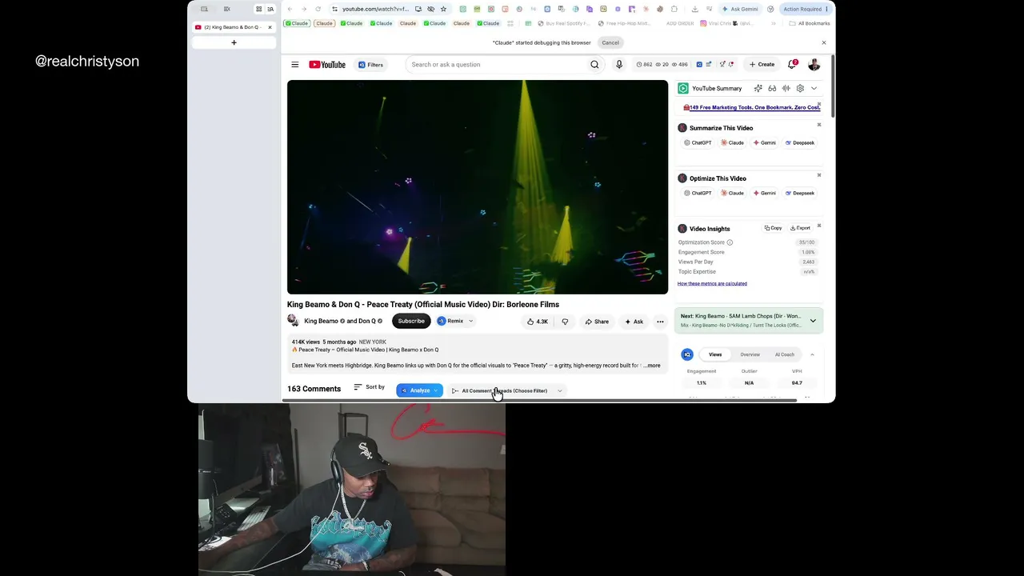The height and width of the screenshot is (576, 1024).
Task: Open the 149 Free Marketing Tools link
Action: click(x=754, y=107)
